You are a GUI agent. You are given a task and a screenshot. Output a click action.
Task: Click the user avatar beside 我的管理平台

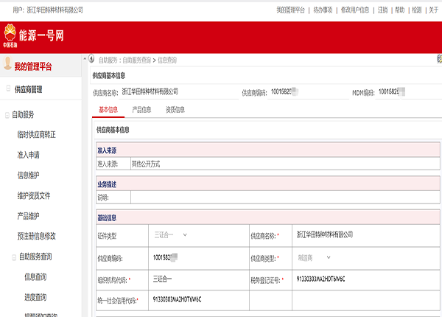[x=7, y=66]
